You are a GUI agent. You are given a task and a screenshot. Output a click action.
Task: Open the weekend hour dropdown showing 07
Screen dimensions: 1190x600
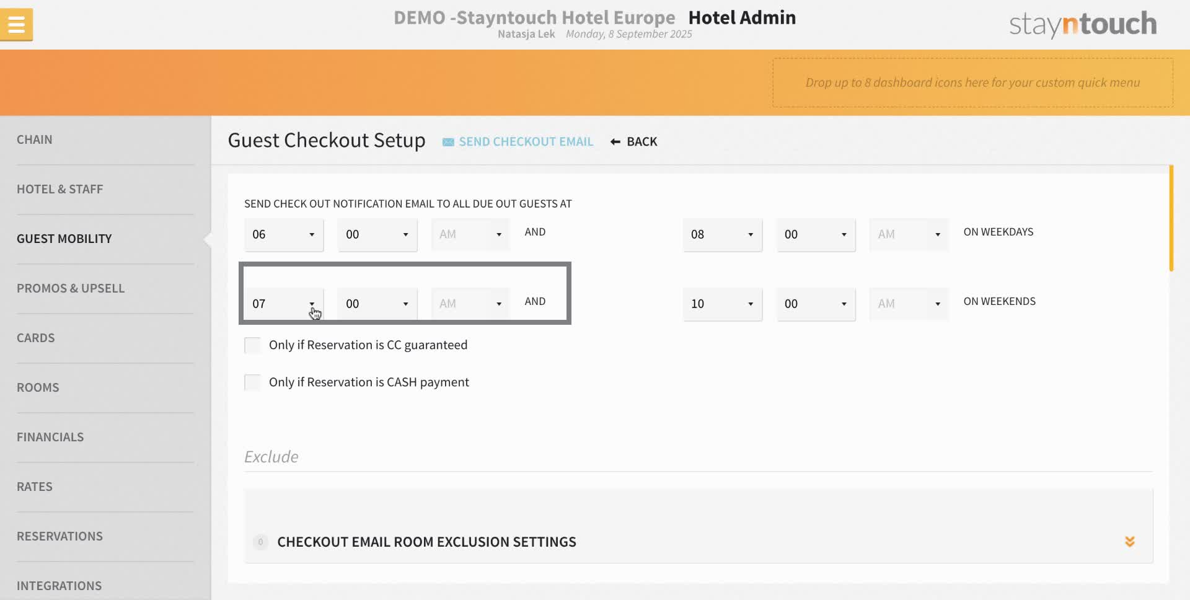(283, 304)
